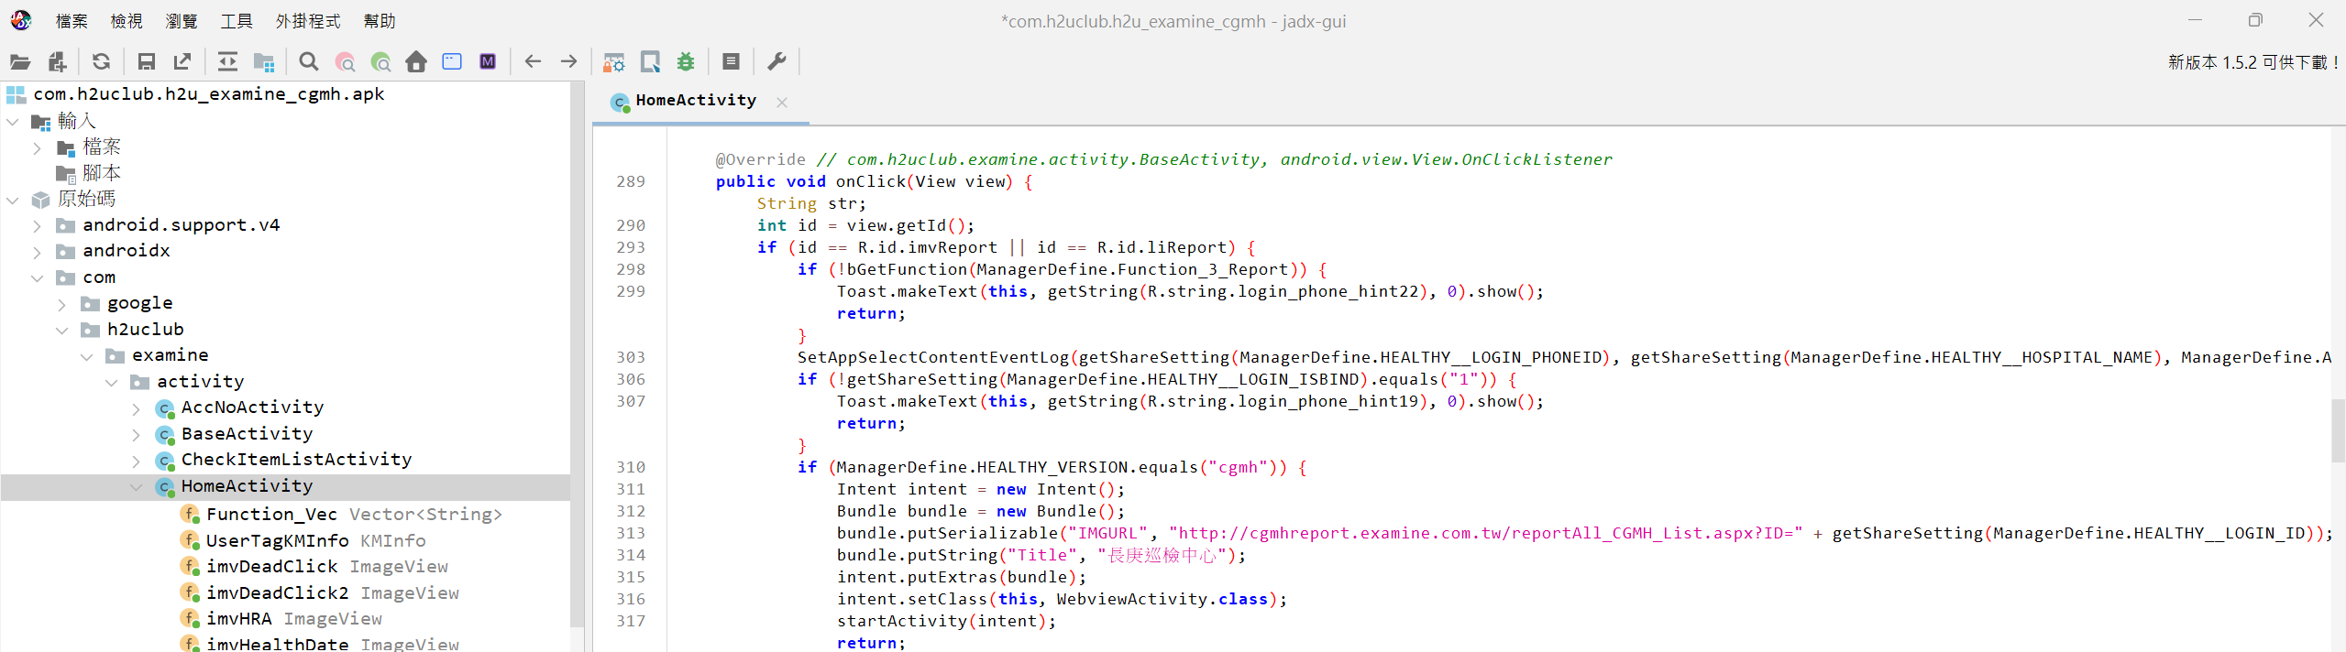This screenshot has width=2346, height=652.
Task: Collapse the com package
Action: (x=38, y=277)
